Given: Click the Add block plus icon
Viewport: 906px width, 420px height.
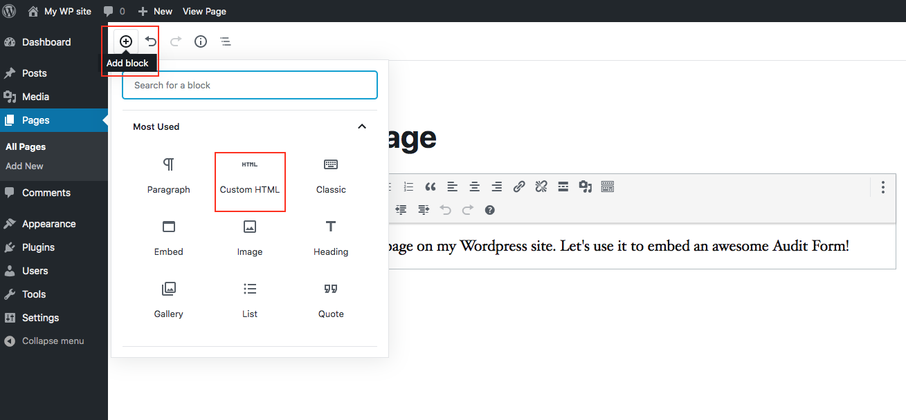Looking at the screenshot, I should pyautogui.click(x=126, y=41).
